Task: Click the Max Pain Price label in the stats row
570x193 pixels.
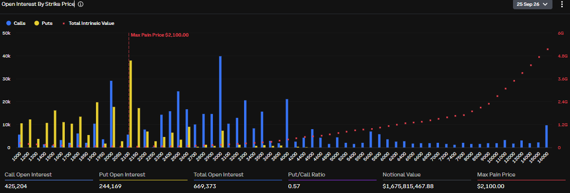Action: click(496, 175)
